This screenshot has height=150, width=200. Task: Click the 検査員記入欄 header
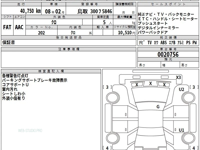(51, 71)
